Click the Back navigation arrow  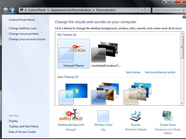pos(5,10)
